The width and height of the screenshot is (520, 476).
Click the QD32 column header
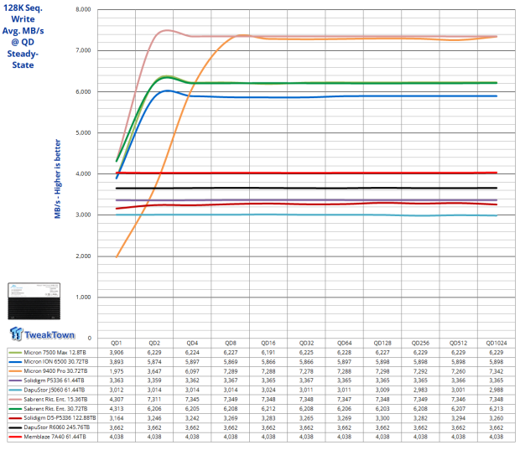click(306, 343)
